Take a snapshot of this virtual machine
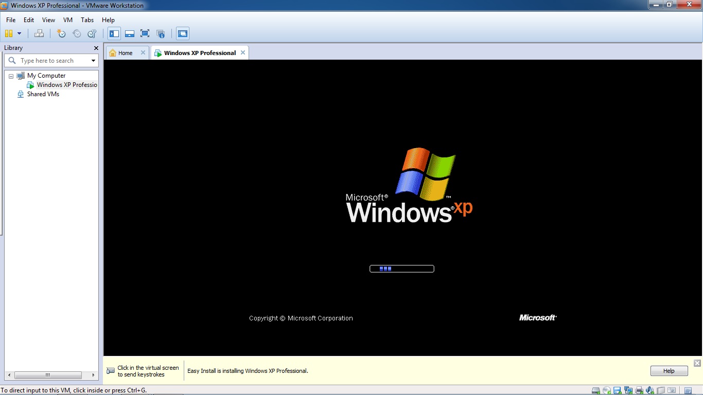This screenshot has width=703, height=395. pyautogui.click(x=61, y=33)
